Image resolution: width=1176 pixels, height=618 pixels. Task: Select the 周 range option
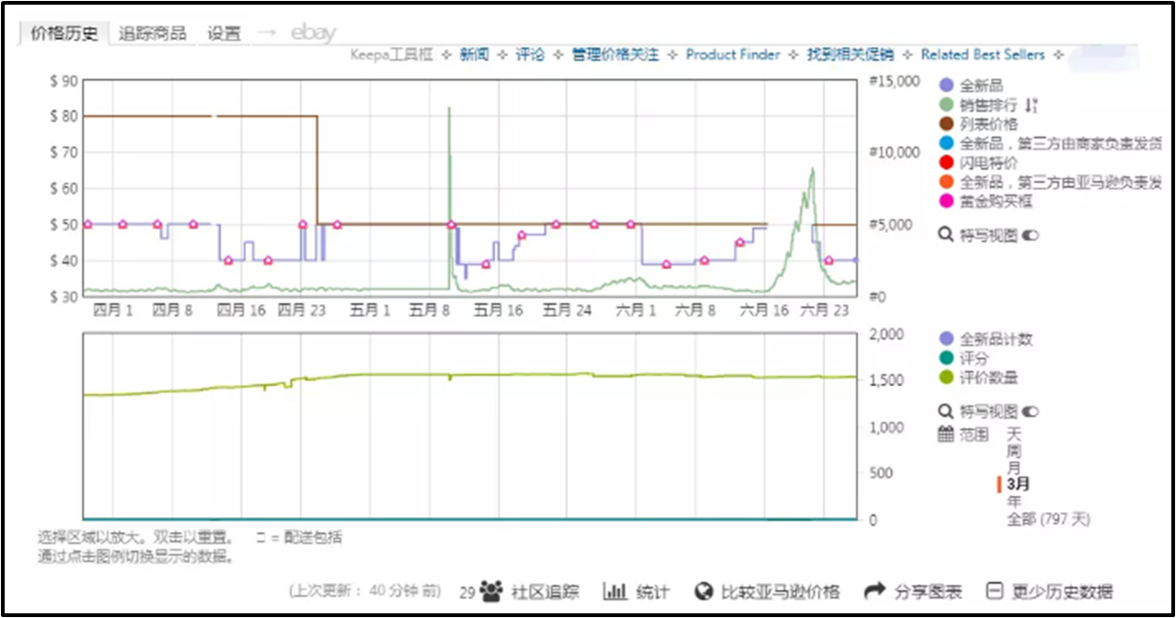pyautogui.click(x=1014, y=451)
